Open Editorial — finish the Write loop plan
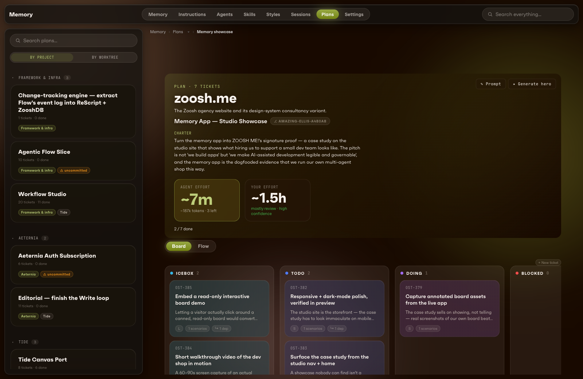 click(x=73, y=307)
